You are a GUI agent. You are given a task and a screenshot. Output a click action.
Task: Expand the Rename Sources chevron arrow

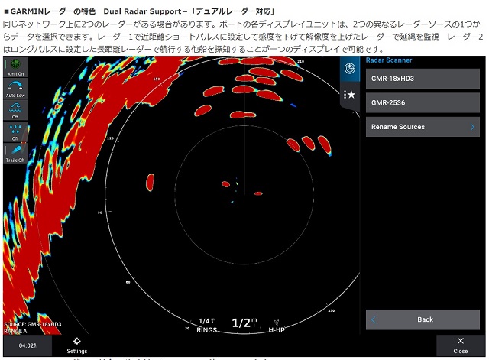(x=472, y=127)
